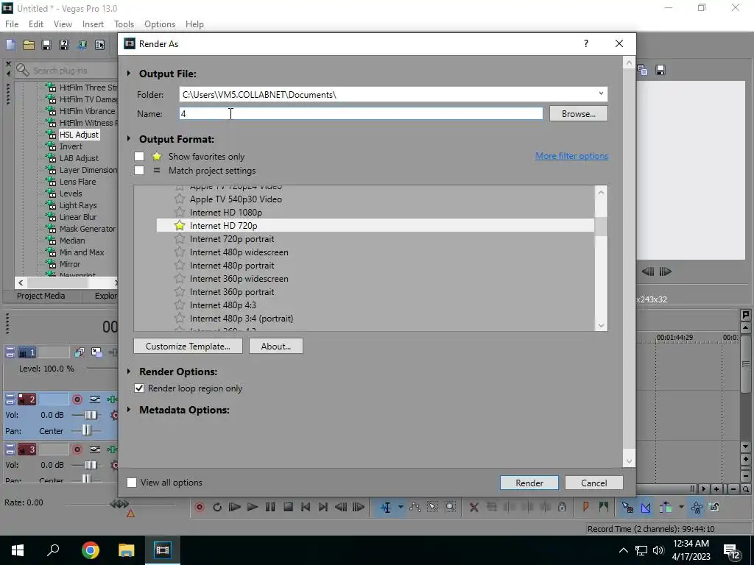The height and width of the screenshot is (565, 754).
Task: Collapse the Render Options section
Action: pos(129,372)
